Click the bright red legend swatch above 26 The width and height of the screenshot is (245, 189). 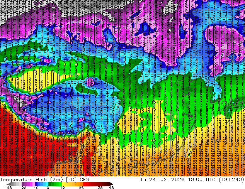point(84,184)
